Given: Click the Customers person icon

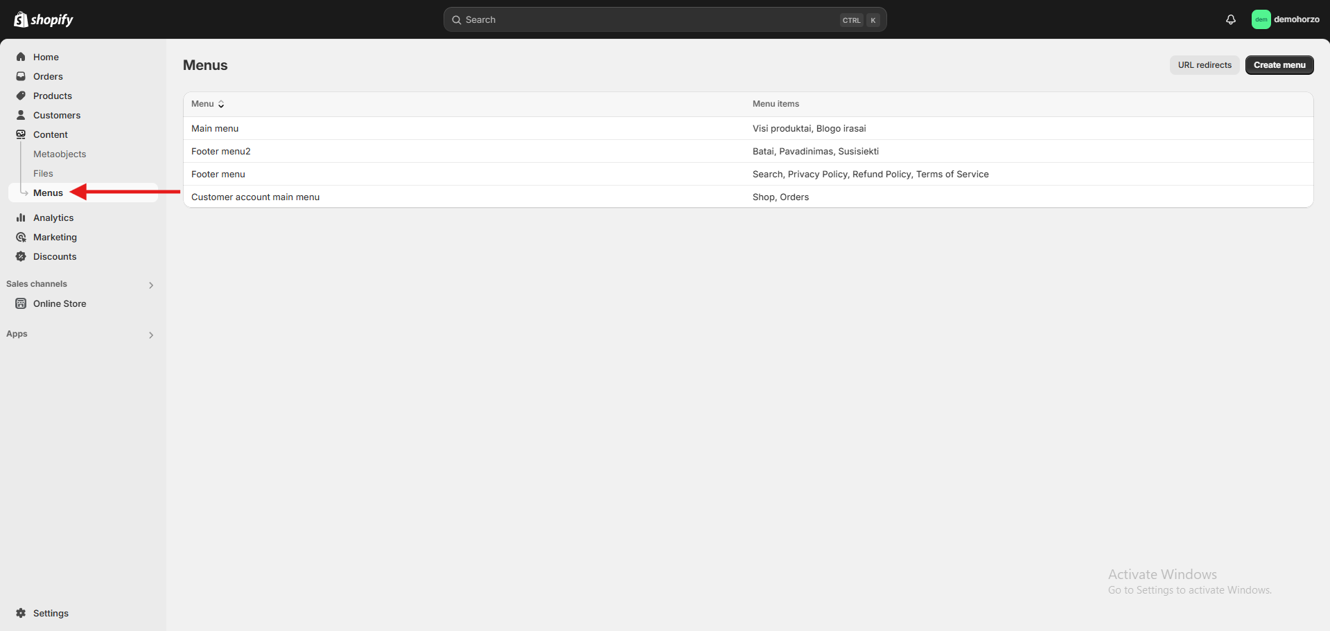Looking at the screenshot, I should point(21,115).
